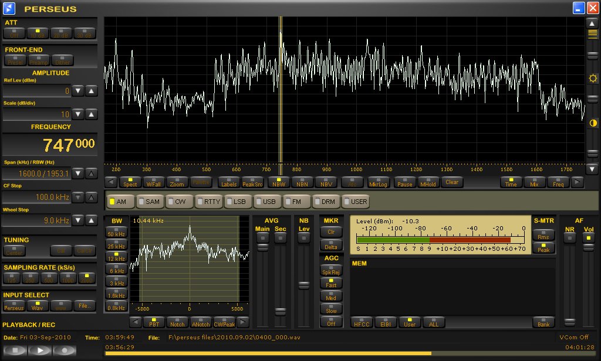
Task: Increase Wheel Step with the up arrow
Action: [x=91, y=220]
